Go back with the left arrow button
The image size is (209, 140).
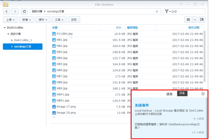coord(6,11)
